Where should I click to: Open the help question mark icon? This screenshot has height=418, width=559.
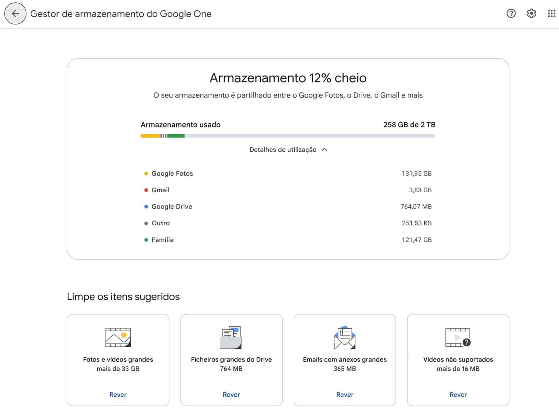[x=511, y=14]
